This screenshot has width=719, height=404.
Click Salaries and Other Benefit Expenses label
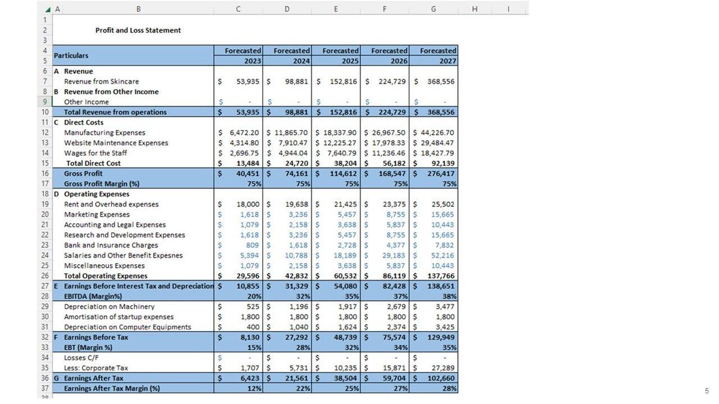(x=123, y=256)
